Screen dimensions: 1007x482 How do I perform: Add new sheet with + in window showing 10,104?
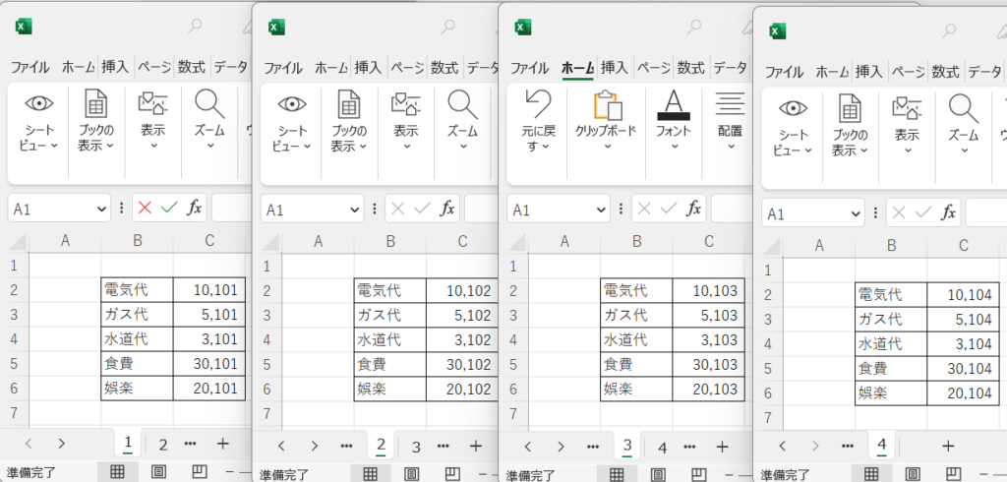[x=947, y=446]
